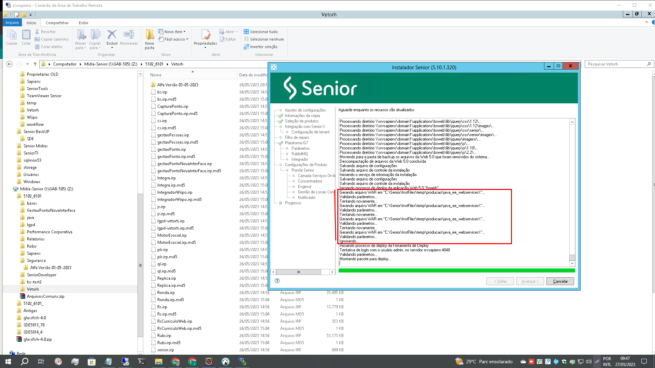
Task: Open the Alfa Versão 03-05-2023 folder in file list
Action: point(177,85)
